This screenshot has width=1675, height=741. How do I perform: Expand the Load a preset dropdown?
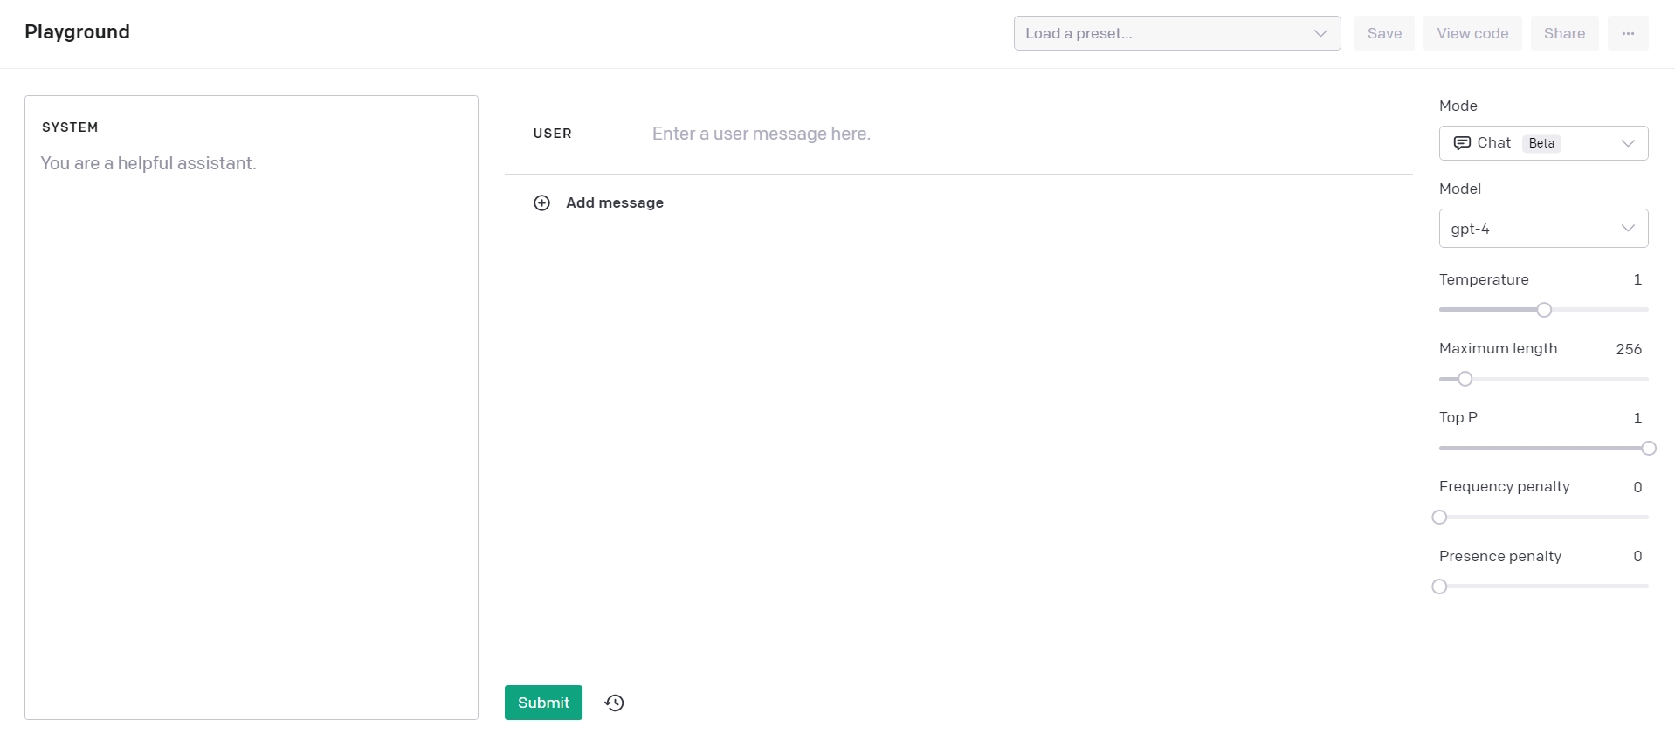click(1176, 33)
